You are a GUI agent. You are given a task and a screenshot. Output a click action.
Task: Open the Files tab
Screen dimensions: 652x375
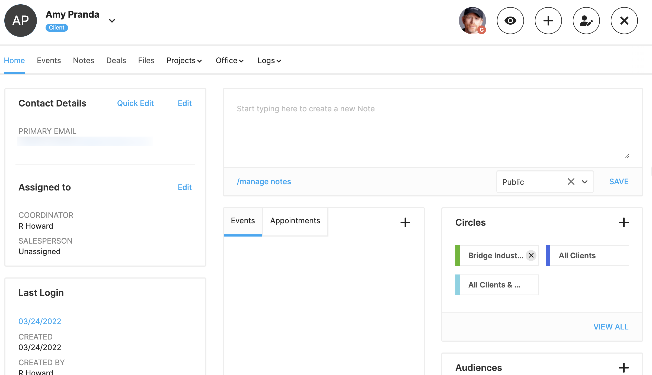point(146,60)
